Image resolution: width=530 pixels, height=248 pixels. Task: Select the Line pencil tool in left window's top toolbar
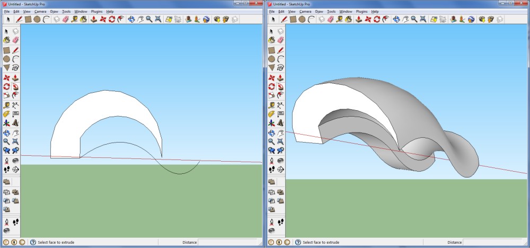tap(19, 19)
